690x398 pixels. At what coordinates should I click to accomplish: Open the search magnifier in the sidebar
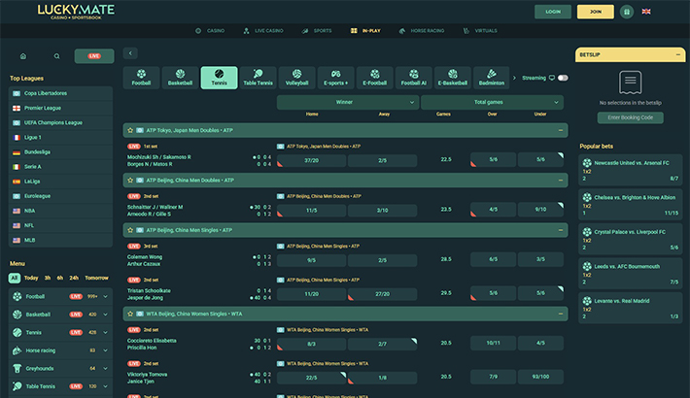56,56
